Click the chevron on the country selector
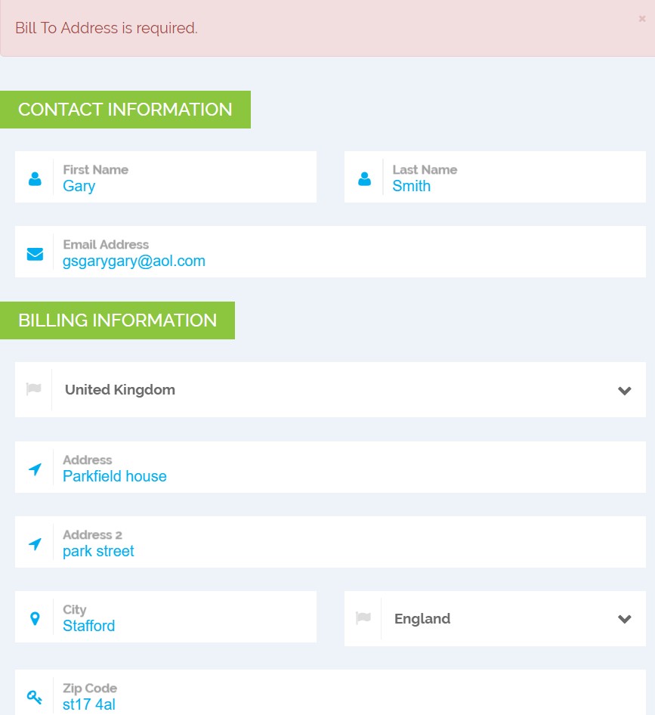Image resolution: width=655 pixels, height=715 pixels. [624, 390]
